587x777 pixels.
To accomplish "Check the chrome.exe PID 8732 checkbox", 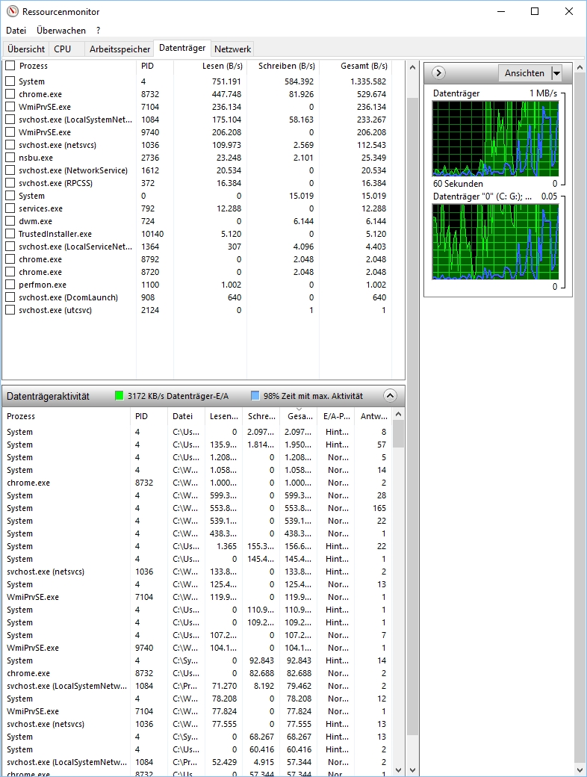I will (x=10, y=94).
